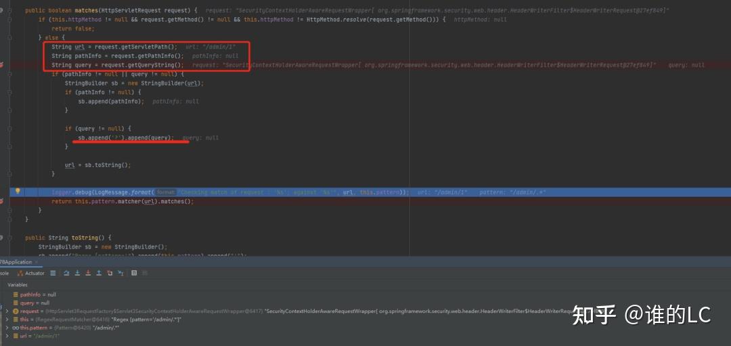Click the line "String pathInfo = request.getPathInfo();"
The width and height of the screenshot is (731, 346).
(x=118, y=56)
